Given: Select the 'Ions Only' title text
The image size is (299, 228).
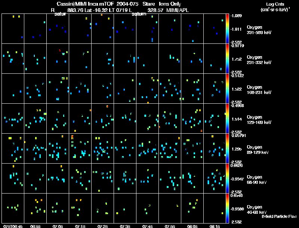Looking at the screenshot, I should (x=170, y=4).
